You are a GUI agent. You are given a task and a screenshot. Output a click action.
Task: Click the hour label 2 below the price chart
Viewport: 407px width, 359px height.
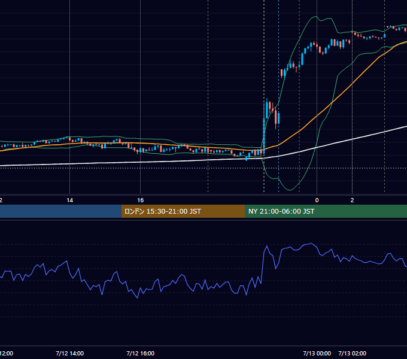coord(352,200)
